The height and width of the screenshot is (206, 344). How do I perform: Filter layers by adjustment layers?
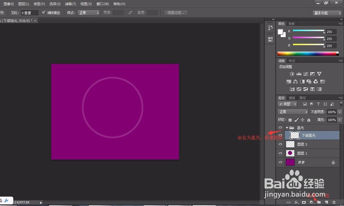click(312, 104)
